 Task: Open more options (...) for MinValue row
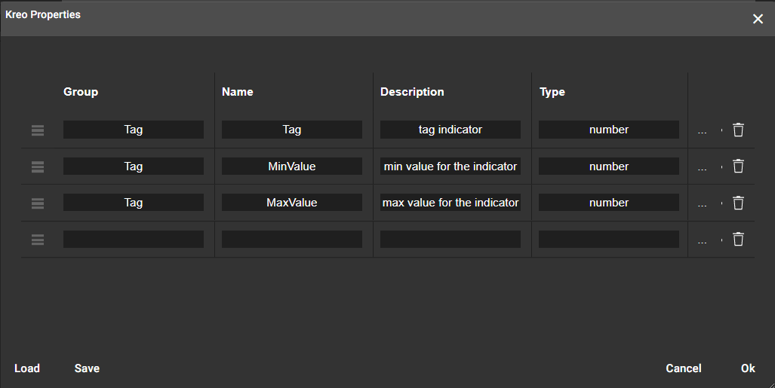click(703, 167)
